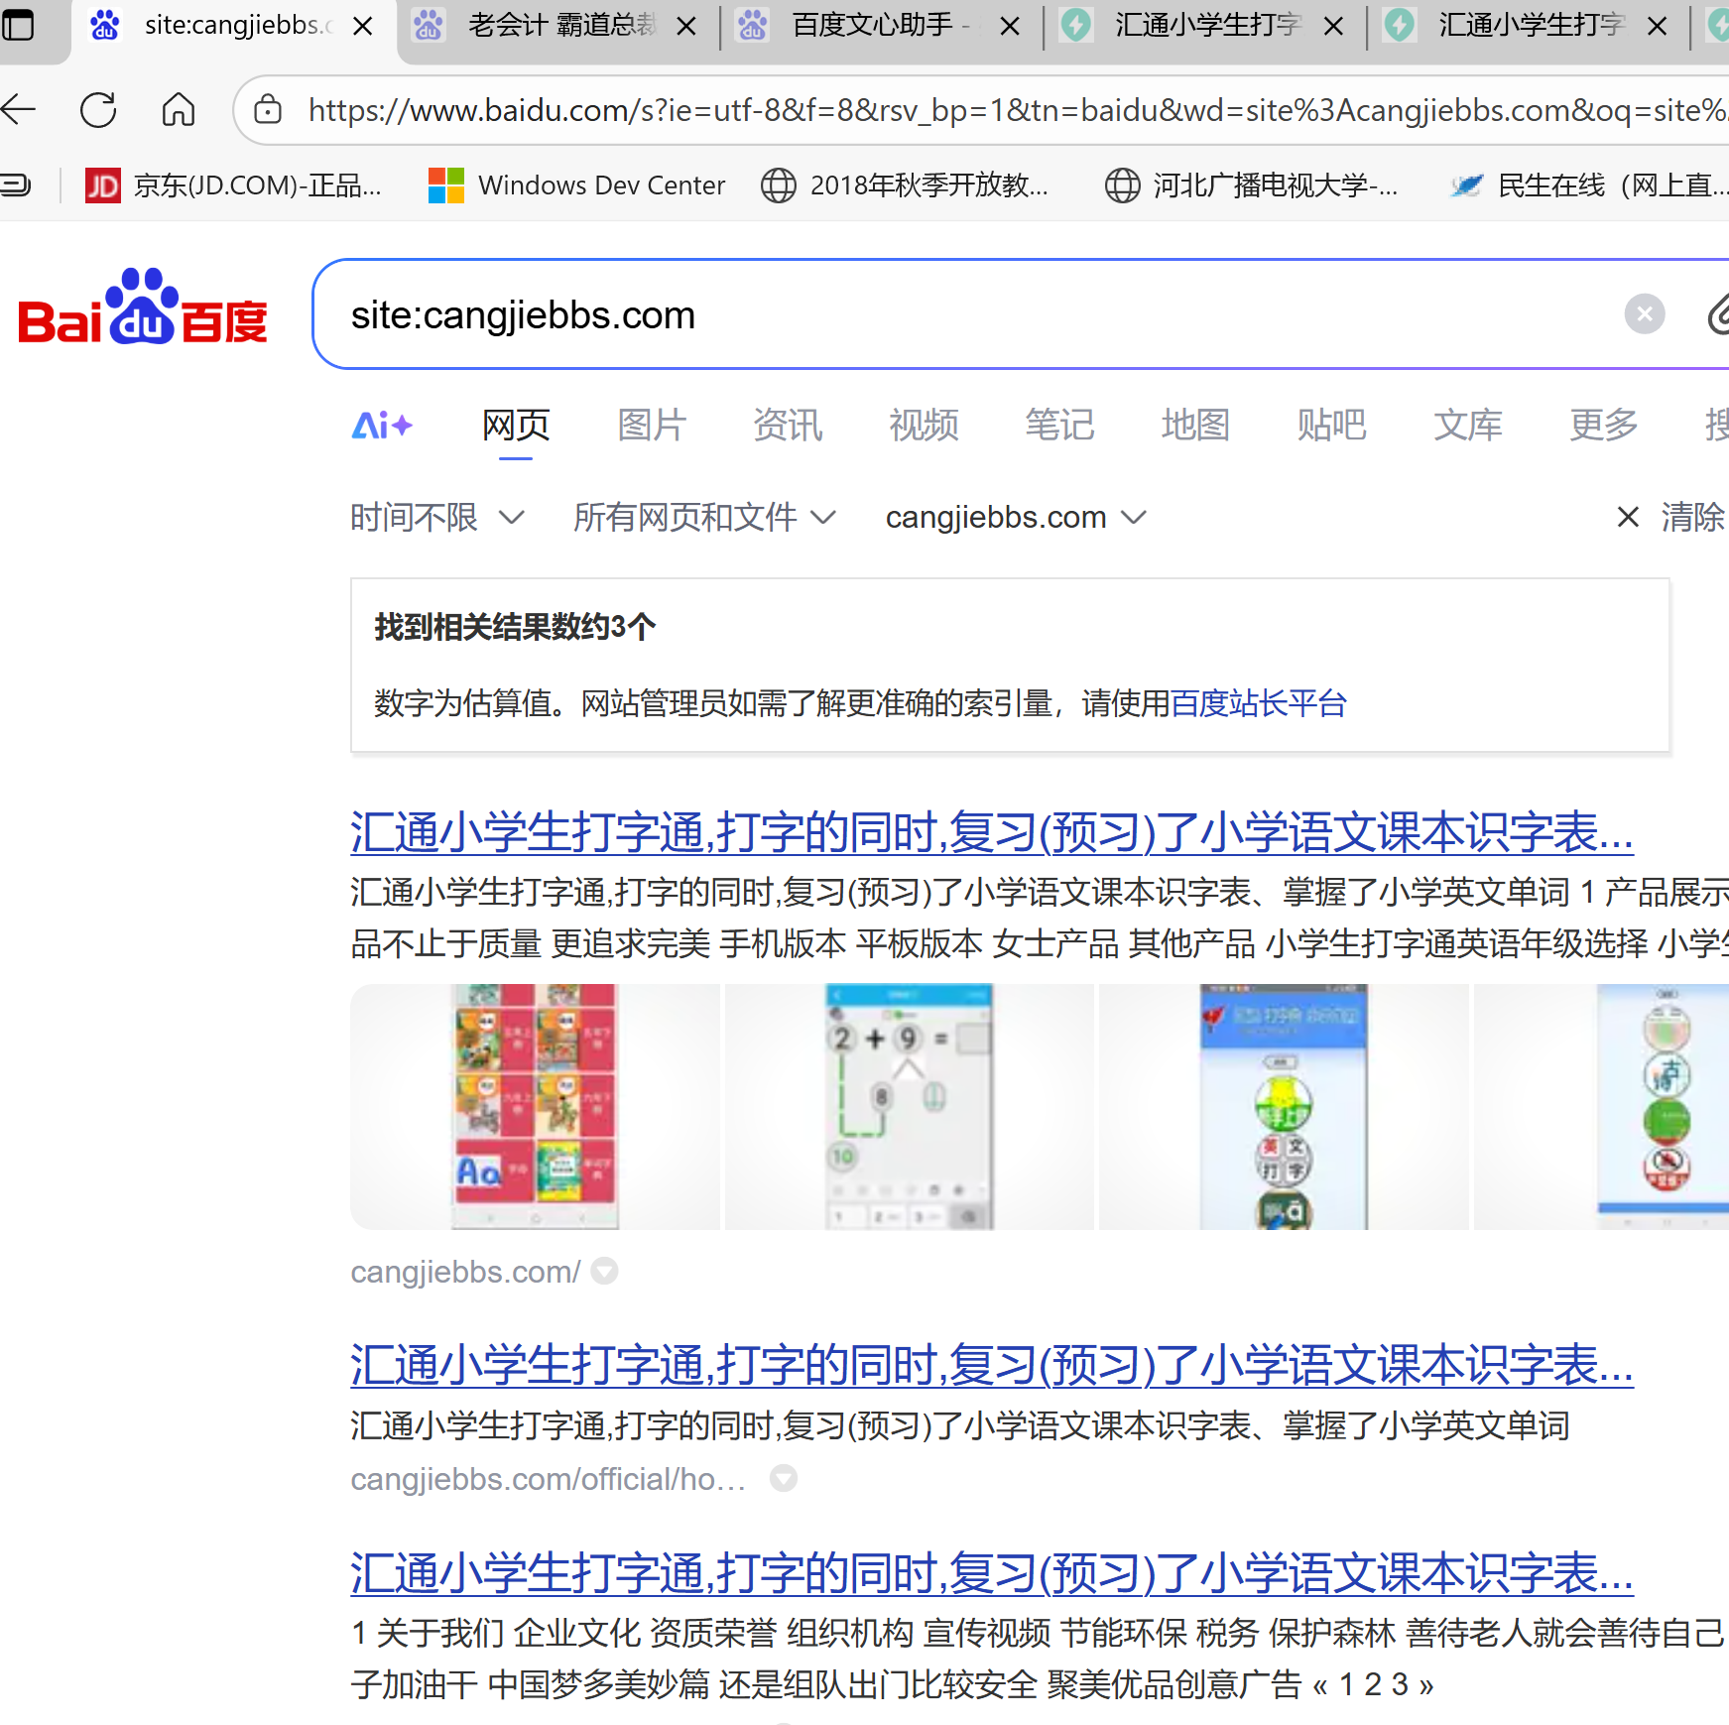Close the site:cangjiebbs tab
Image resolution: width=1729 pixels, height=1725 pixels.
coord(363,26)
